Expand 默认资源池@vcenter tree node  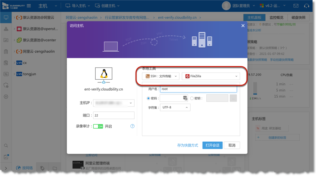(x=14, y=40)
